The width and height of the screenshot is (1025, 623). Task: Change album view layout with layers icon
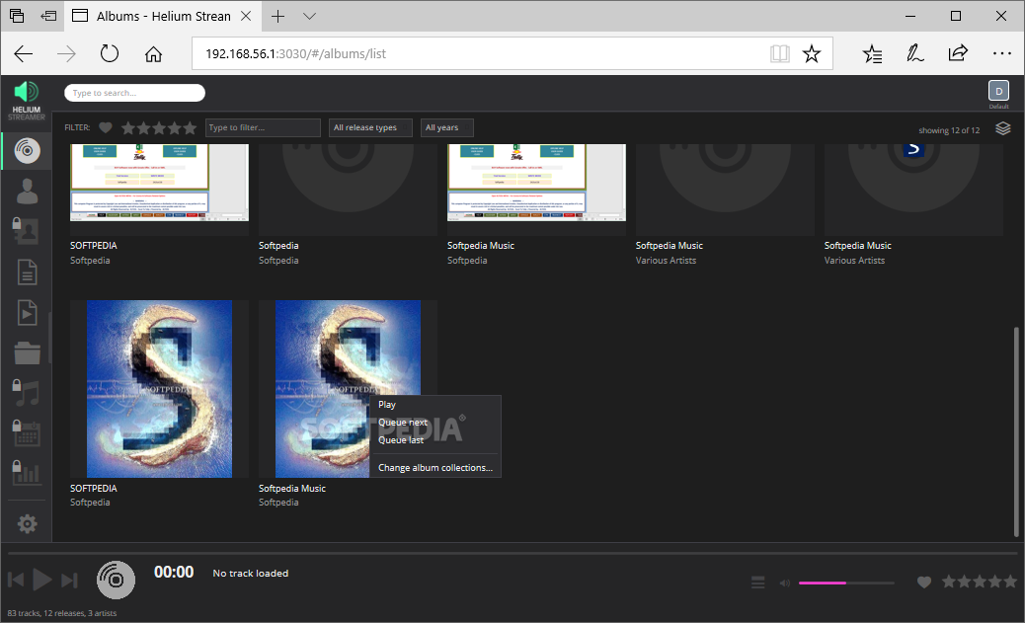click(x=1002, y=128)
